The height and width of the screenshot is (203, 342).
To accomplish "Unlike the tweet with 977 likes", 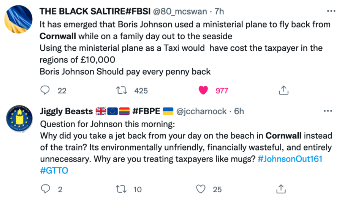I will [x=204, y=91].
